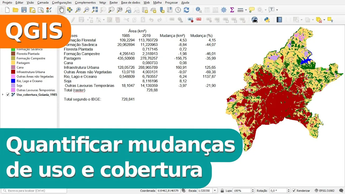This screenshot has width=345, height=194.
Task: Open the Projeto menu
Action: click(7, 2)
